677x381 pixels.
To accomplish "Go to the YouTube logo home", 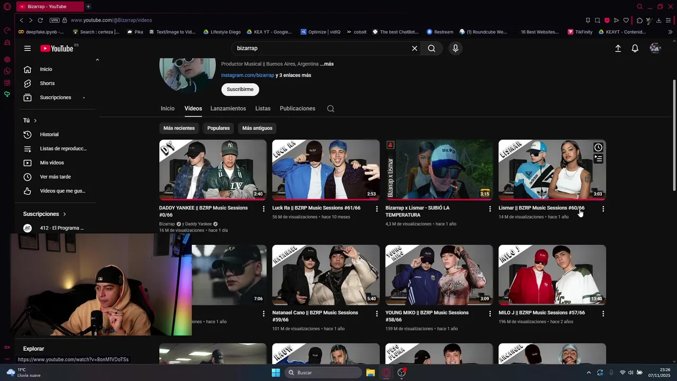I will pos(57,48).
